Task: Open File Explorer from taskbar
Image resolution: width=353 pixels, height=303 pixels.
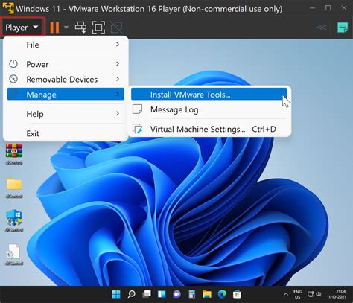Action: point(207,294)
